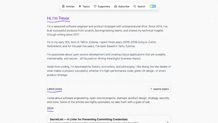Expand the SecretLint post right arrow
Viewport: 218px width, 123px height.
click(168, 122)
